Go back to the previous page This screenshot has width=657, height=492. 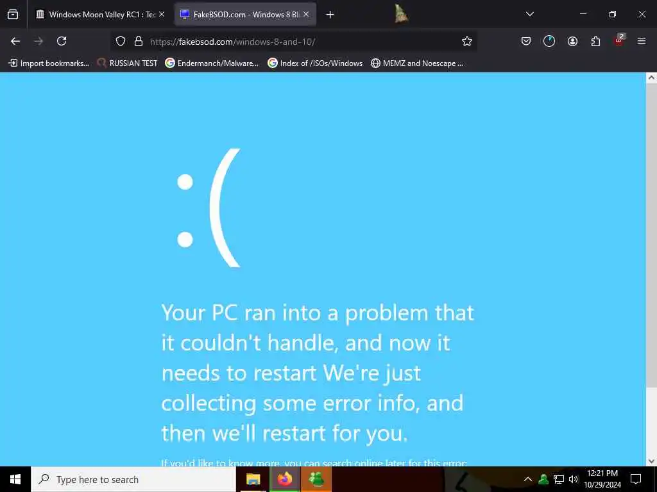coord(15,41)
